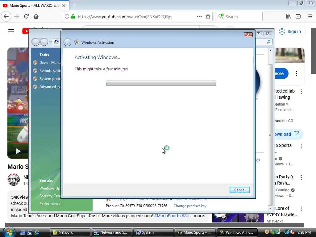Click the Show Desktop quick launch icon
Image resolution: width=316 pixels, height=237 pixels.
pos(23,232)
